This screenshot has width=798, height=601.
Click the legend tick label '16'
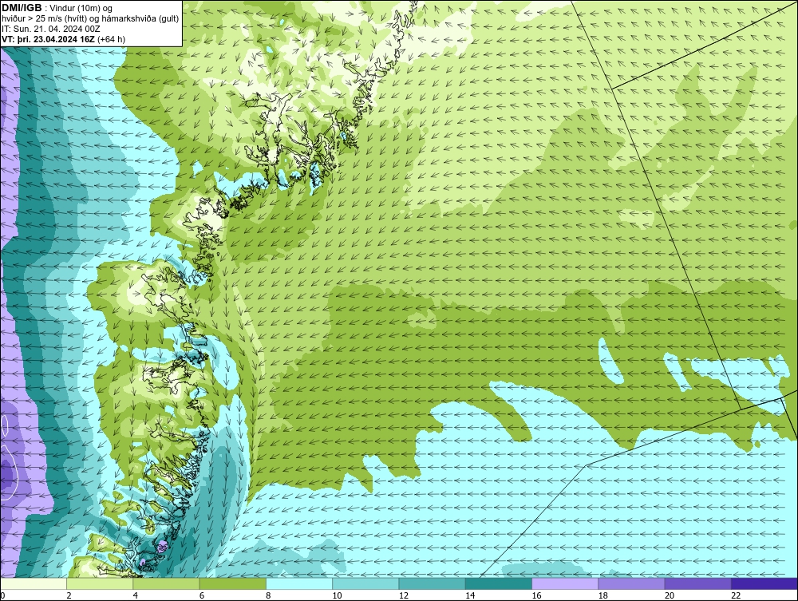[536, 595]
